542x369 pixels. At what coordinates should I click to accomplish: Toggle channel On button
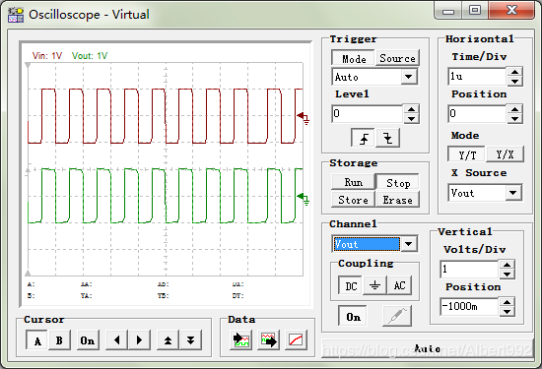(353, 316)
